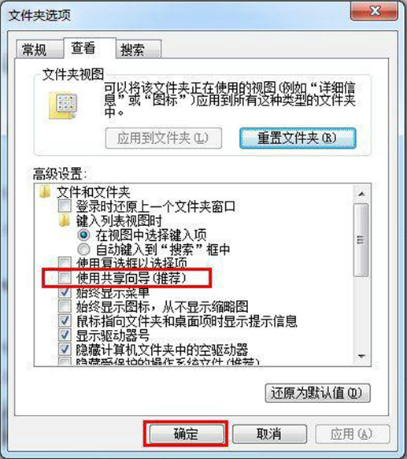Toggle 登录时还原上一个文件夹窗口 checkbox

tap(65, 205)
